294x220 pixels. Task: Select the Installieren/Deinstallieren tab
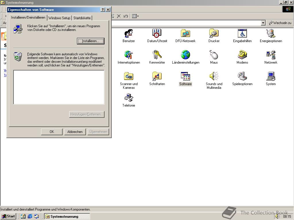click(28, 17)
